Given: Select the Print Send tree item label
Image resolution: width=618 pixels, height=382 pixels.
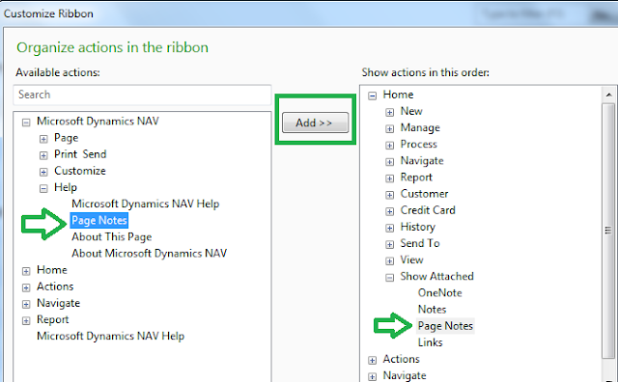Looking at the screenshot, I should coord(80,154).
